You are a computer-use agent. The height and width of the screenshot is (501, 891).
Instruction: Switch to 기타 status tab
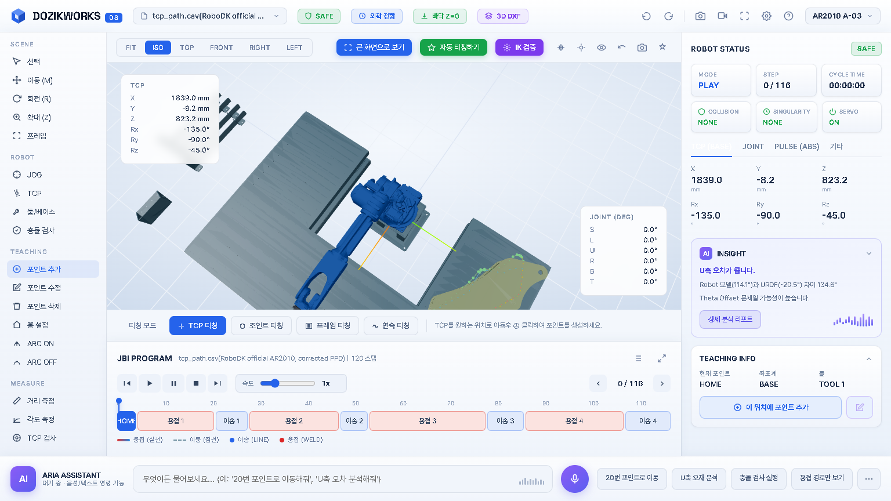point(836,147)
